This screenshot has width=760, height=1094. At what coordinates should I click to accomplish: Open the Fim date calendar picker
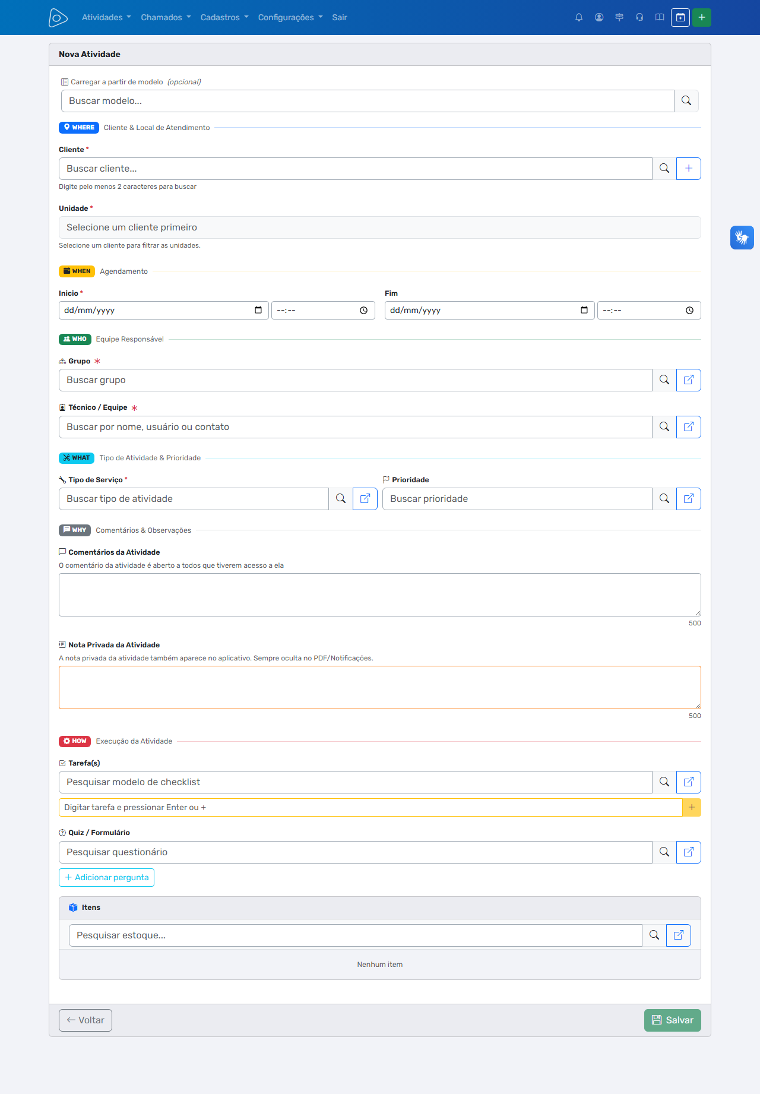(584, 310)
